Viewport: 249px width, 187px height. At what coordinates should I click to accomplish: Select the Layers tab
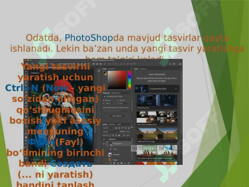coord(105,124)
